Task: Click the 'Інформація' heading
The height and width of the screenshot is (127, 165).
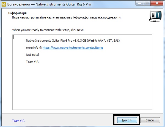Action: tap(17, 13)
